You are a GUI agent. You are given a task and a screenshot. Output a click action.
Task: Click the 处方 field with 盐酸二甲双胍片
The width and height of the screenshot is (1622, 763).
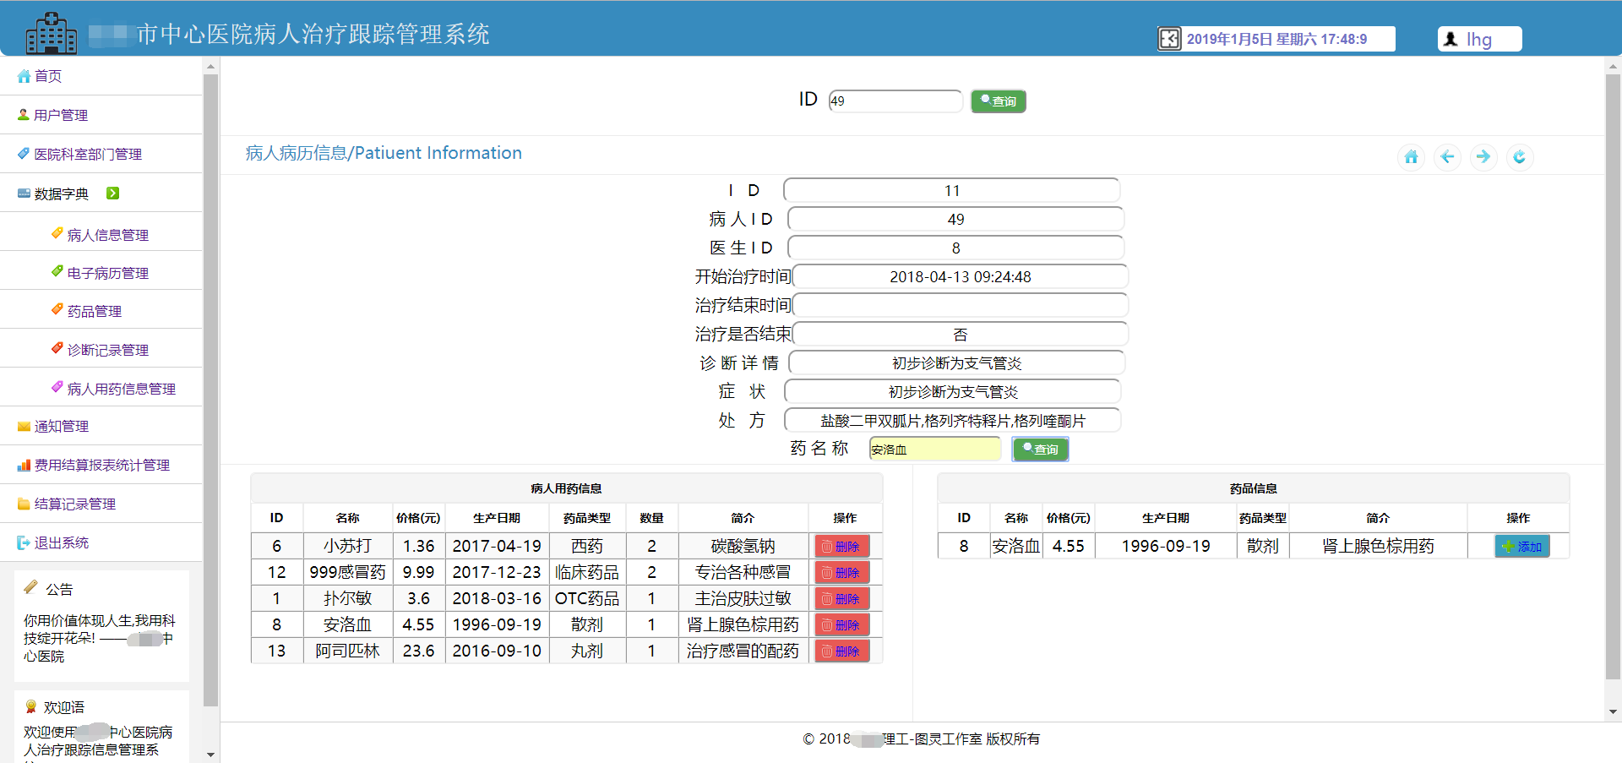(x=953, y=421)
